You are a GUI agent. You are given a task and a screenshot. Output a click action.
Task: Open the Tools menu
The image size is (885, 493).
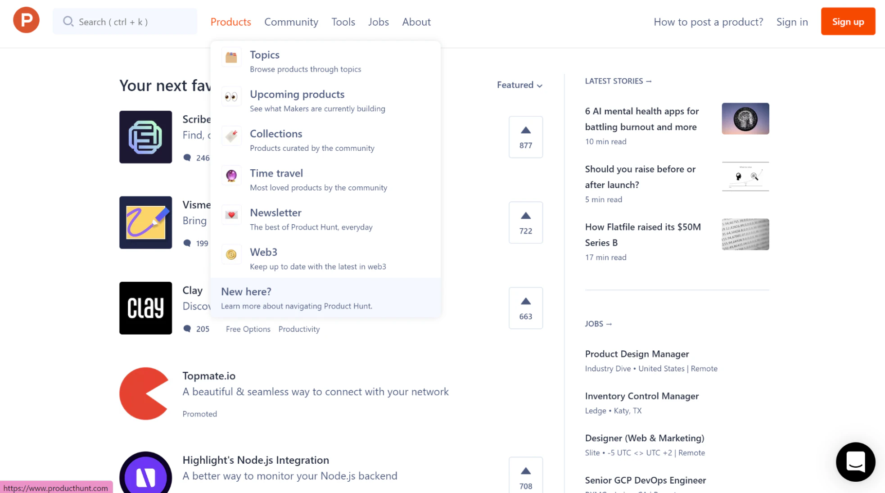[343, 22]
